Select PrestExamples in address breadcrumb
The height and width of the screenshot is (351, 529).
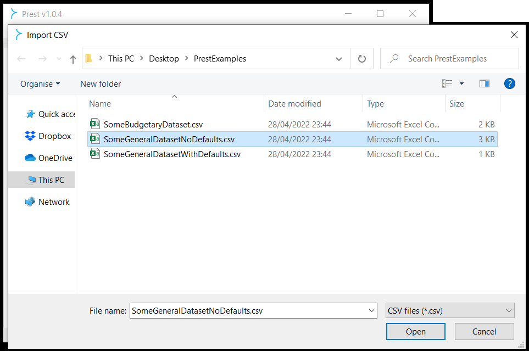[x=220, y=59]
